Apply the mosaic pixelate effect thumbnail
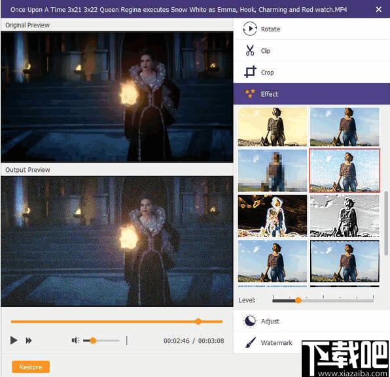This screenshot has width=390, height=377. coord(272,171)
